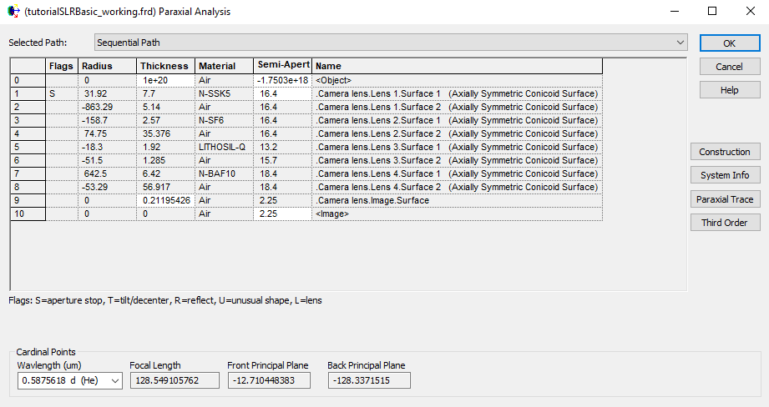Click the Focal Length field
The width and height of the screenshot is (769, 407).
174,380
